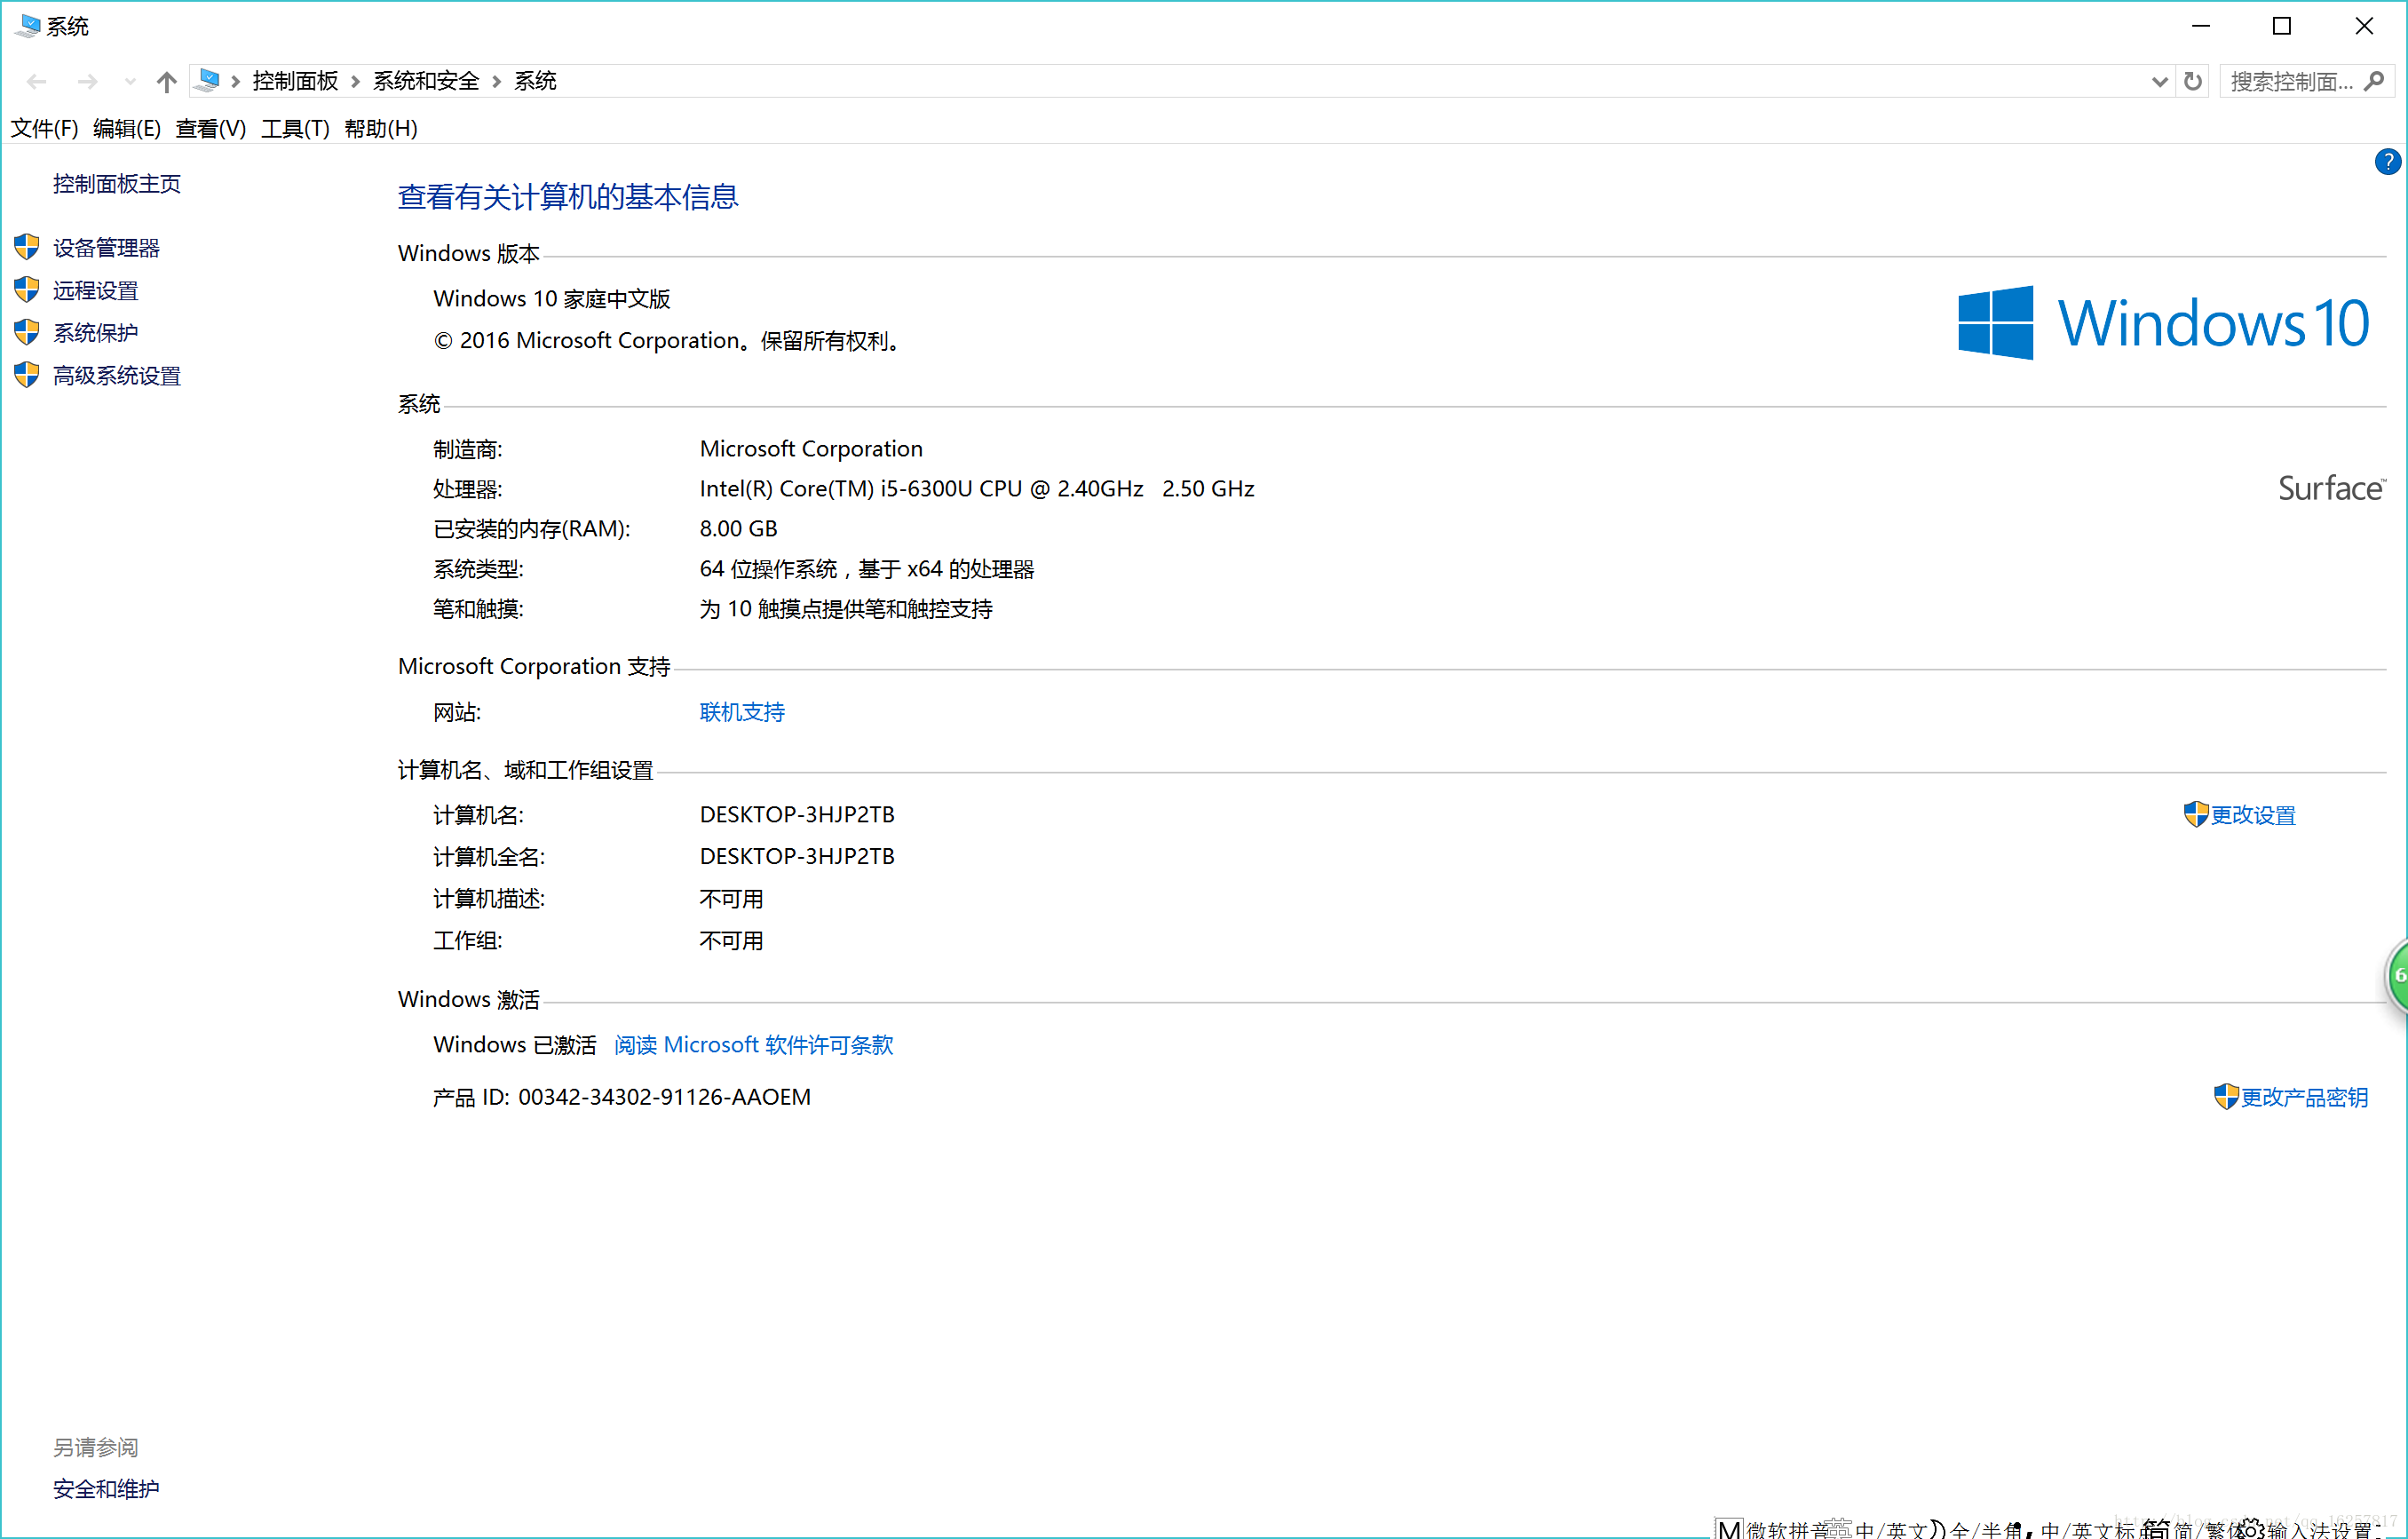Expand chevron after computer icon in breadcrumb
The image size is (2408, 1539).
(x=236, y=82)
